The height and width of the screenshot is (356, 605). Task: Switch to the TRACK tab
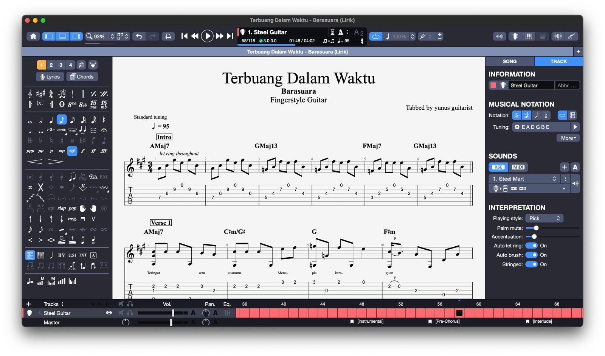click(x=558, y=61)
